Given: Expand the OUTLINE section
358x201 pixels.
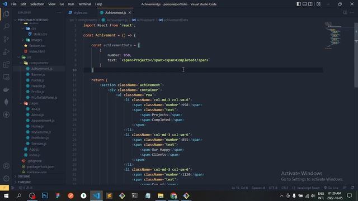Looking at the screenshot, I should tap(23, 176).
